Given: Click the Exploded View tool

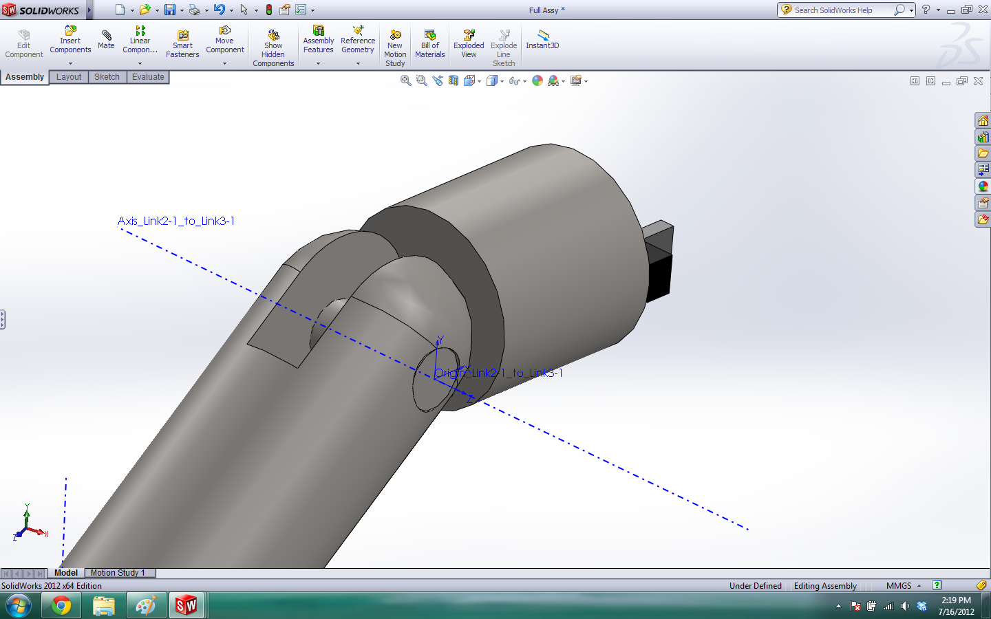Looking at the screenshot, I should click(x=469, y=44).
